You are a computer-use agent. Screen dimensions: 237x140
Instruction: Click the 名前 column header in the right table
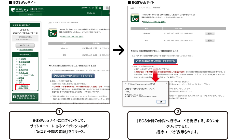click(147, 29)
